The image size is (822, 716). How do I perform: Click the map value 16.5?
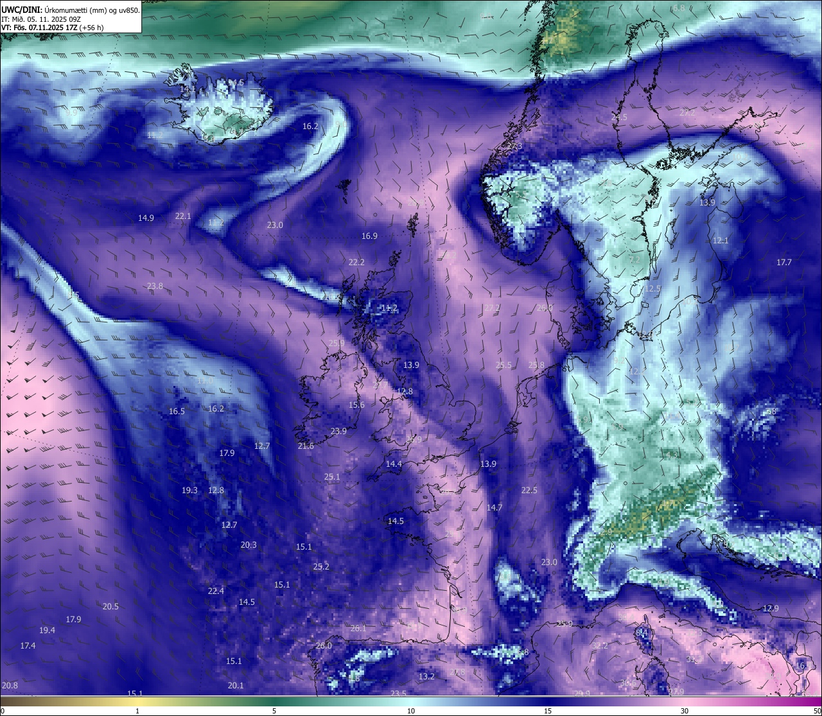(177, 412)
